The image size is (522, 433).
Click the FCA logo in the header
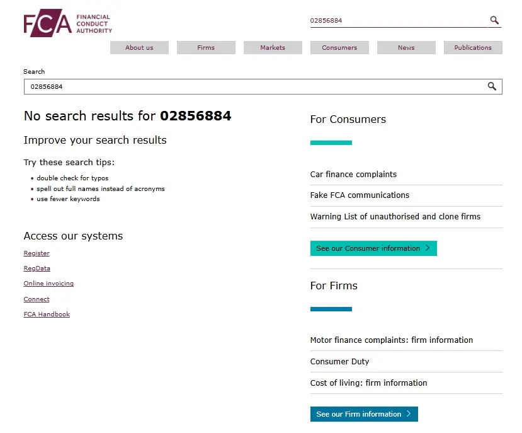67,23
